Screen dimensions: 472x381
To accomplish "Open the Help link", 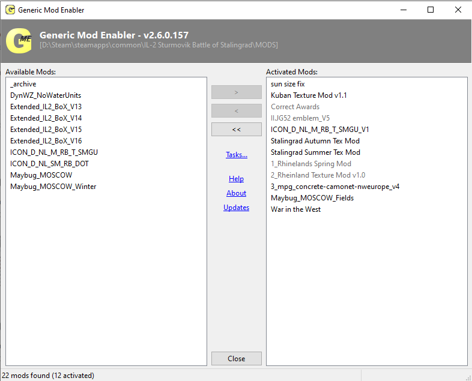I will tap(237, 179).
